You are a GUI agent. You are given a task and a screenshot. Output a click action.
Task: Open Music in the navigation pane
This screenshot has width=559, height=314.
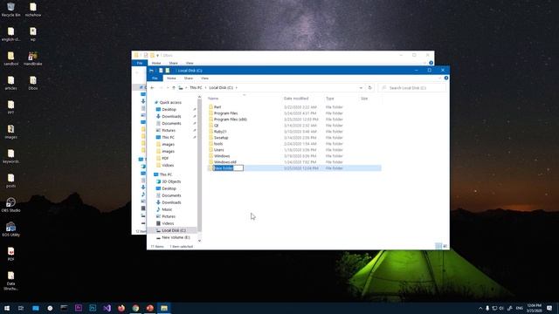click(167, 209)
